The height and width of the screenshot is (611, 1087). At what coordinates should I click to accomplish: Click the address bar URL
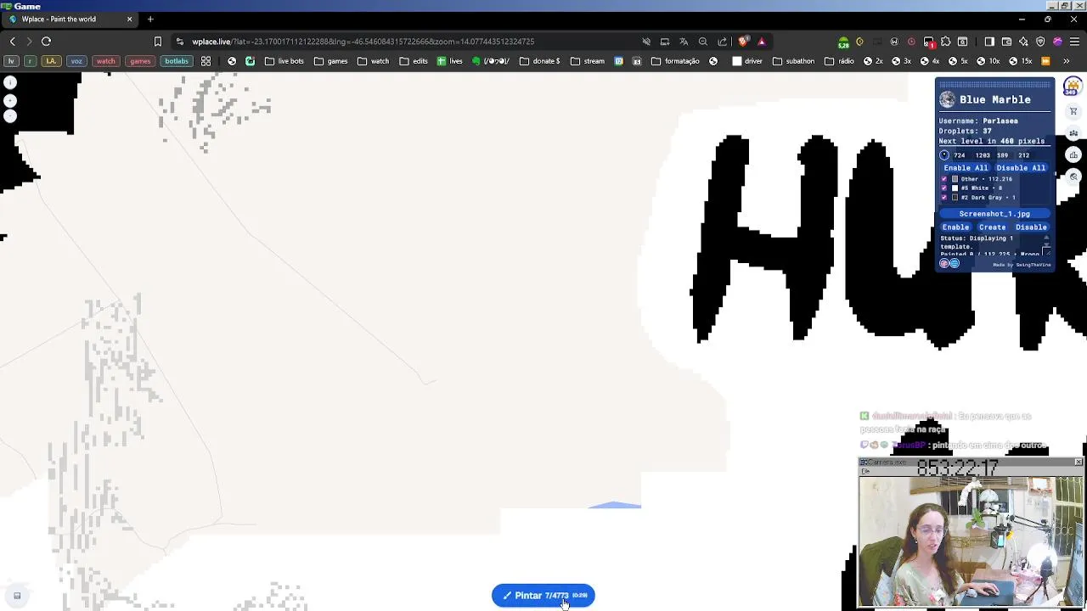tap(363, 42)
